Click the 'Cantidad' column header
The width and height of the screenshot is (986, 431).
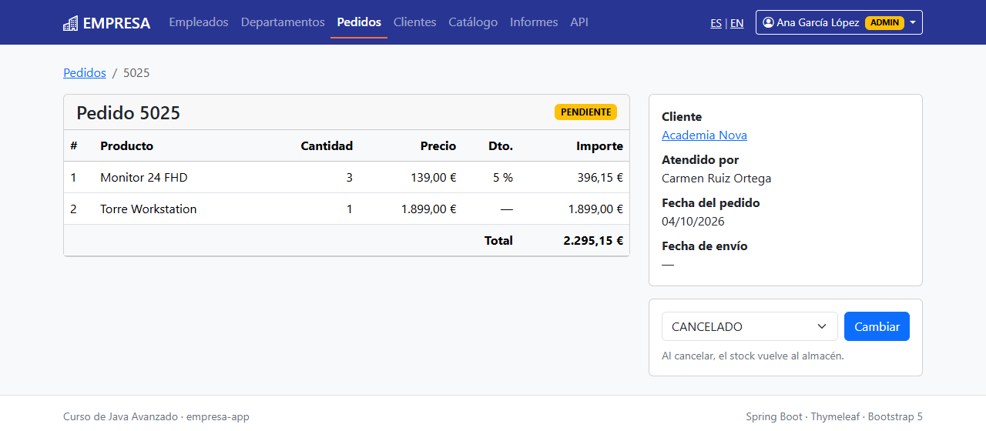point(327,146)
